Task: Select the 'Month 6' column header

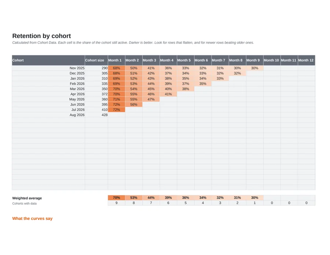Action: pyautogui.click(x=203, y=60)
